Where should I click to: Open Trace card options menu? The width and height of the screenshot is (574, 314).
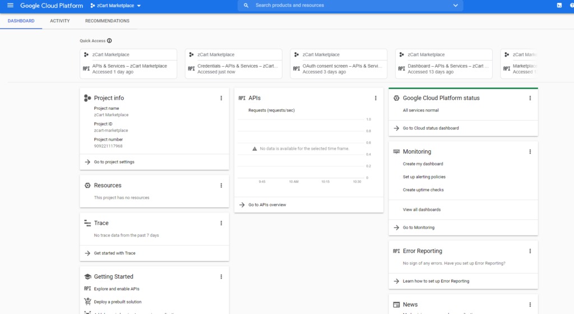pos(221,223)
